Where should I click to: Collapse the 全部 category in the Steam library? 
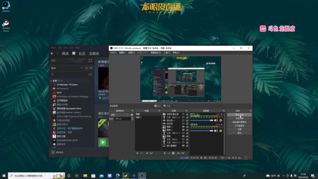coord(51,81)
